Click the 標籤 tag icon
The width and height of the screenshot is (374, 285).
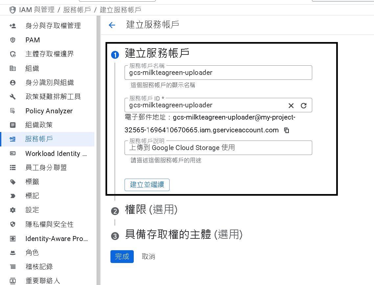[x=12, y=182]
